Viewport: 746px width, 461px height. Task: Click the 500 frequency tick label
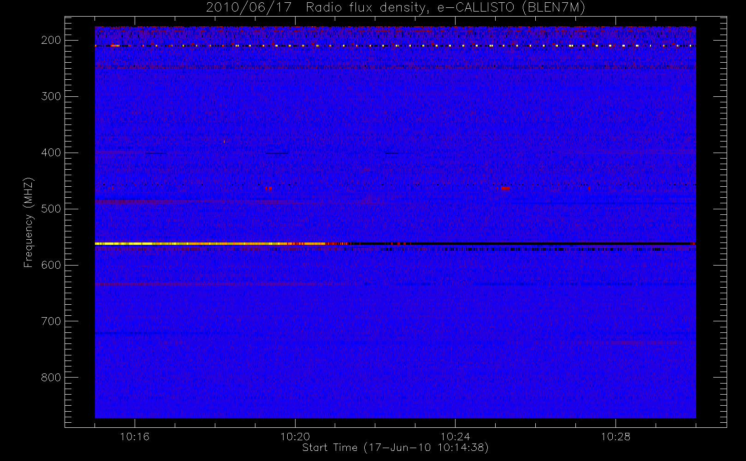tap(51, 209)
